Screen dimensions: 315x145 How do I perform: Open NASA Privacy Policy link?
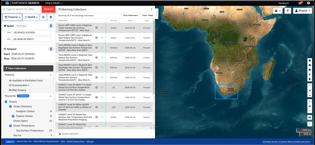click(76, 141)
